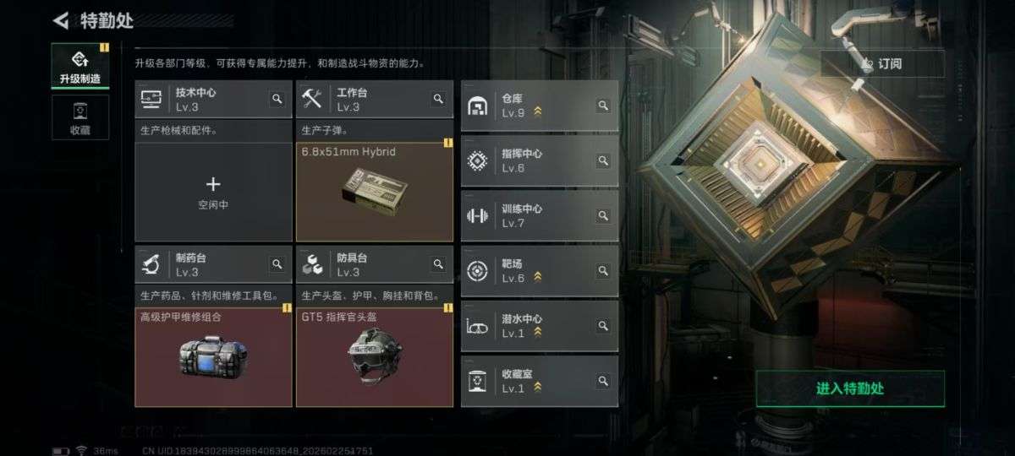Click the magnifier icon on 仓库 row

(603, 106)
